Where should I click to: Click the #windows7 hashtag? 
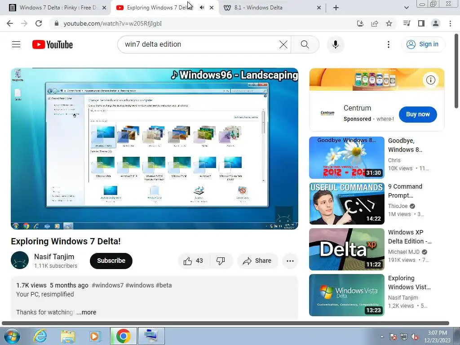point(108,285)
